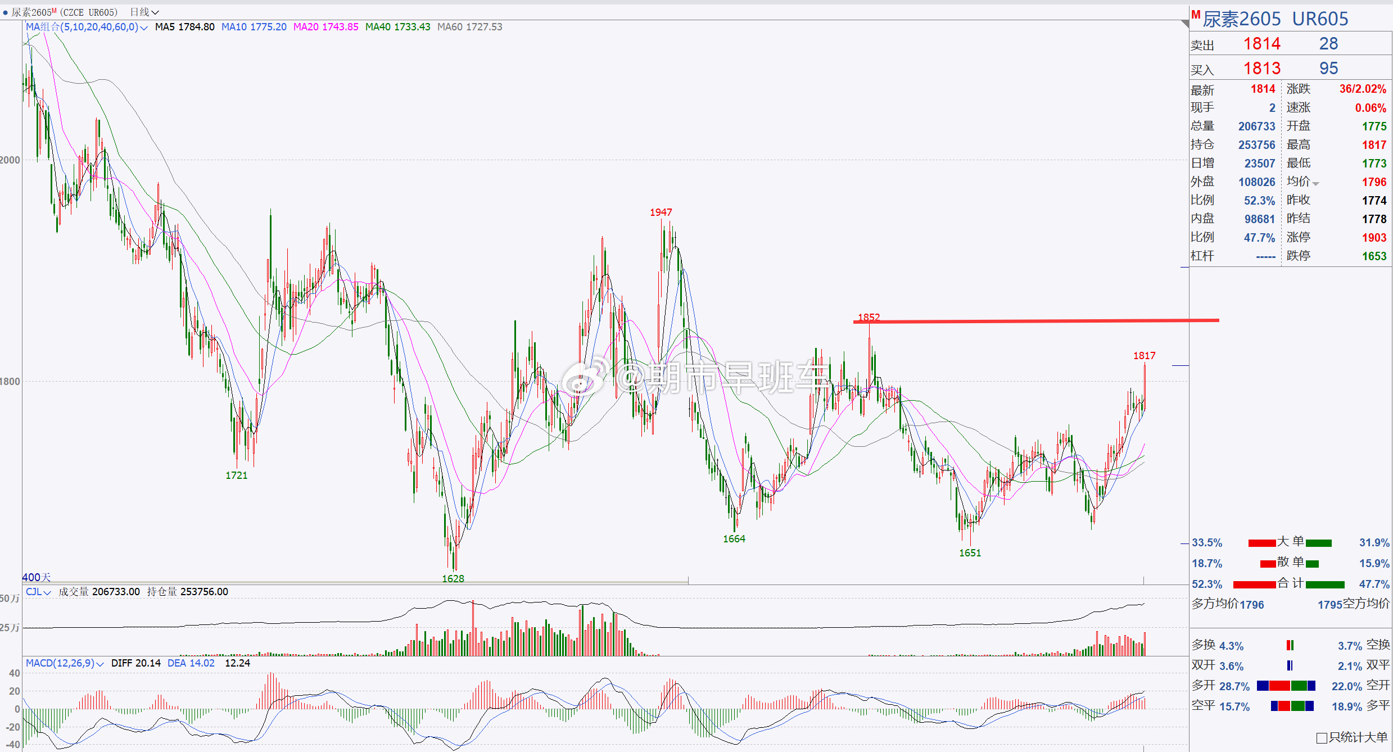Viewport: 1393px width, 752px height.
Task: Expand the MA组合 indicator settings dropdown
Action: pyautogui.click(x=144, y=28)
